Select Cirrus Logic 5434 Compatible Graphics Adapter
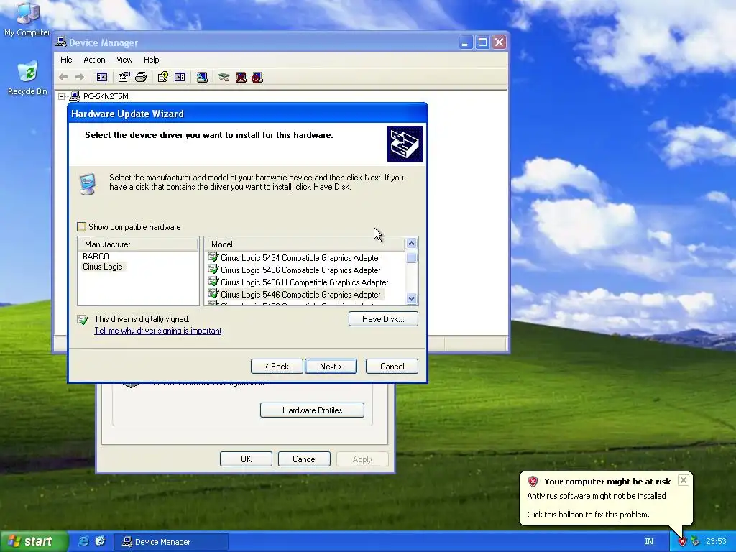 pos(300,258)
